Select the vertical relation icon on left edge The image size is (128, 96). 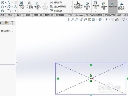tap(58, 79)
